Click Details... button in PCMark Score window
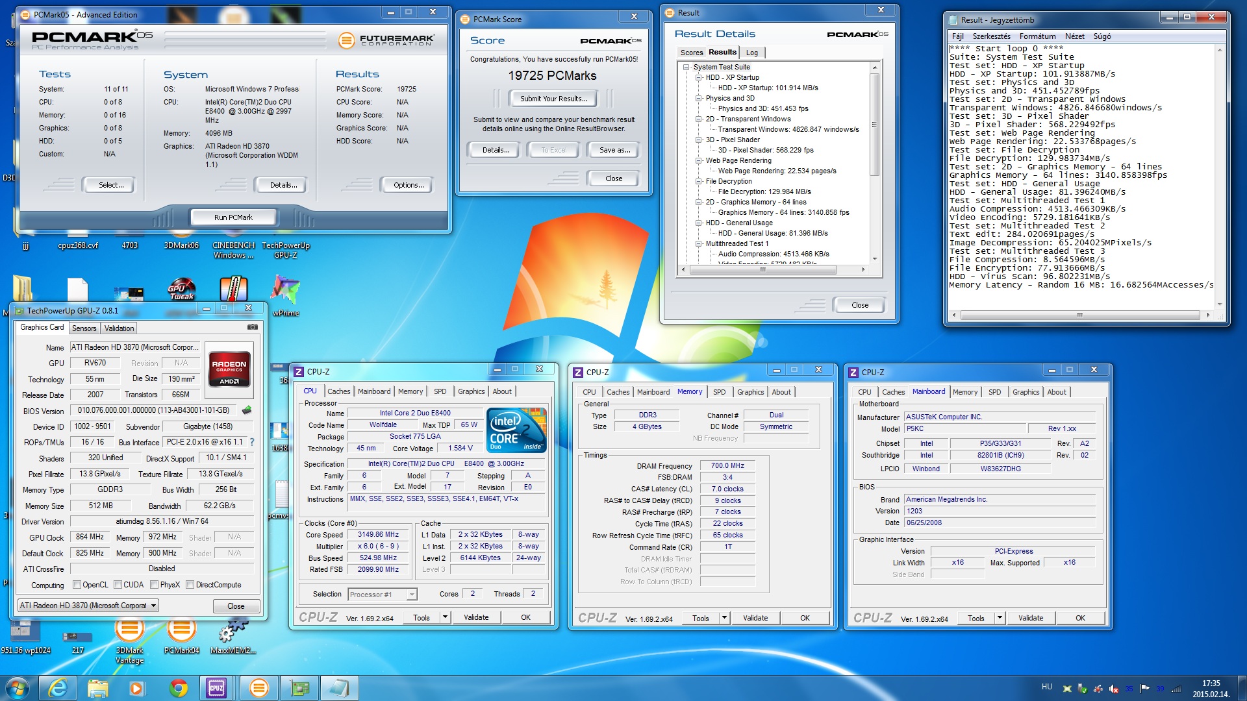This screenshot has height=701, width=1247. [496, 150]
